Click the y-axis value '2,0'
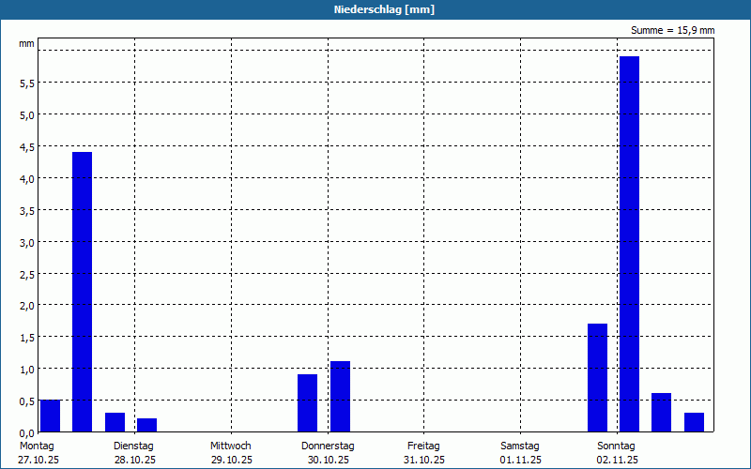The image size is (751, 469). click(27, 307)
